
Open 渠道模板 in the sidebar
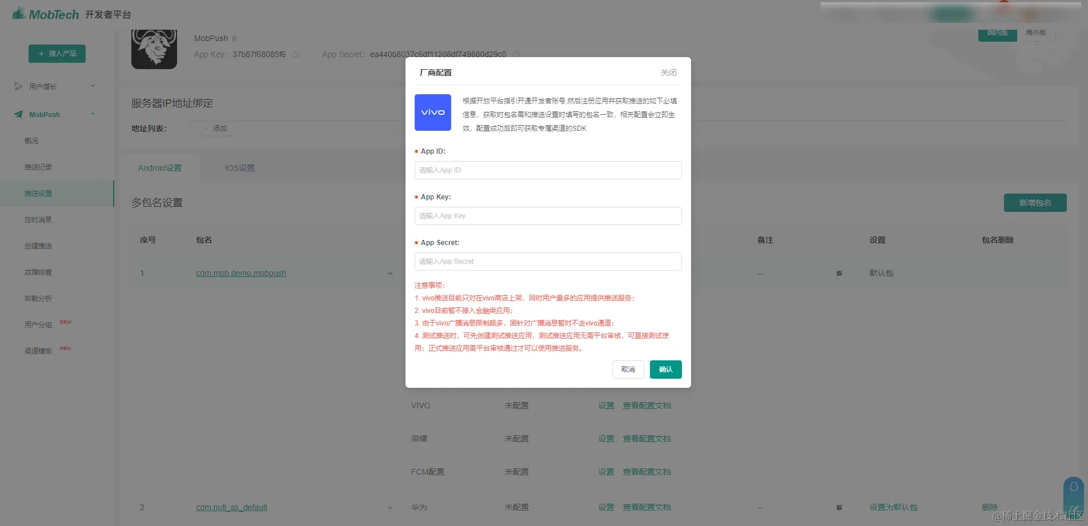pos(38,351)
